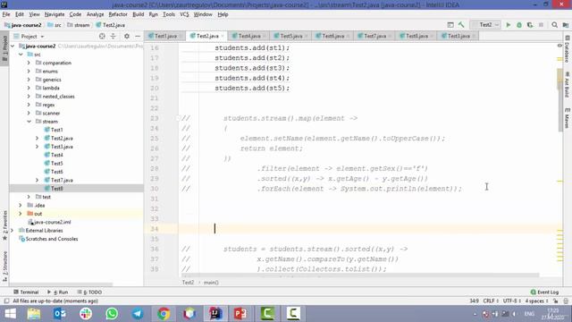The image size is (572, 322).
Task: Switch to Test7.java editor tab
Action: point(374,36)
